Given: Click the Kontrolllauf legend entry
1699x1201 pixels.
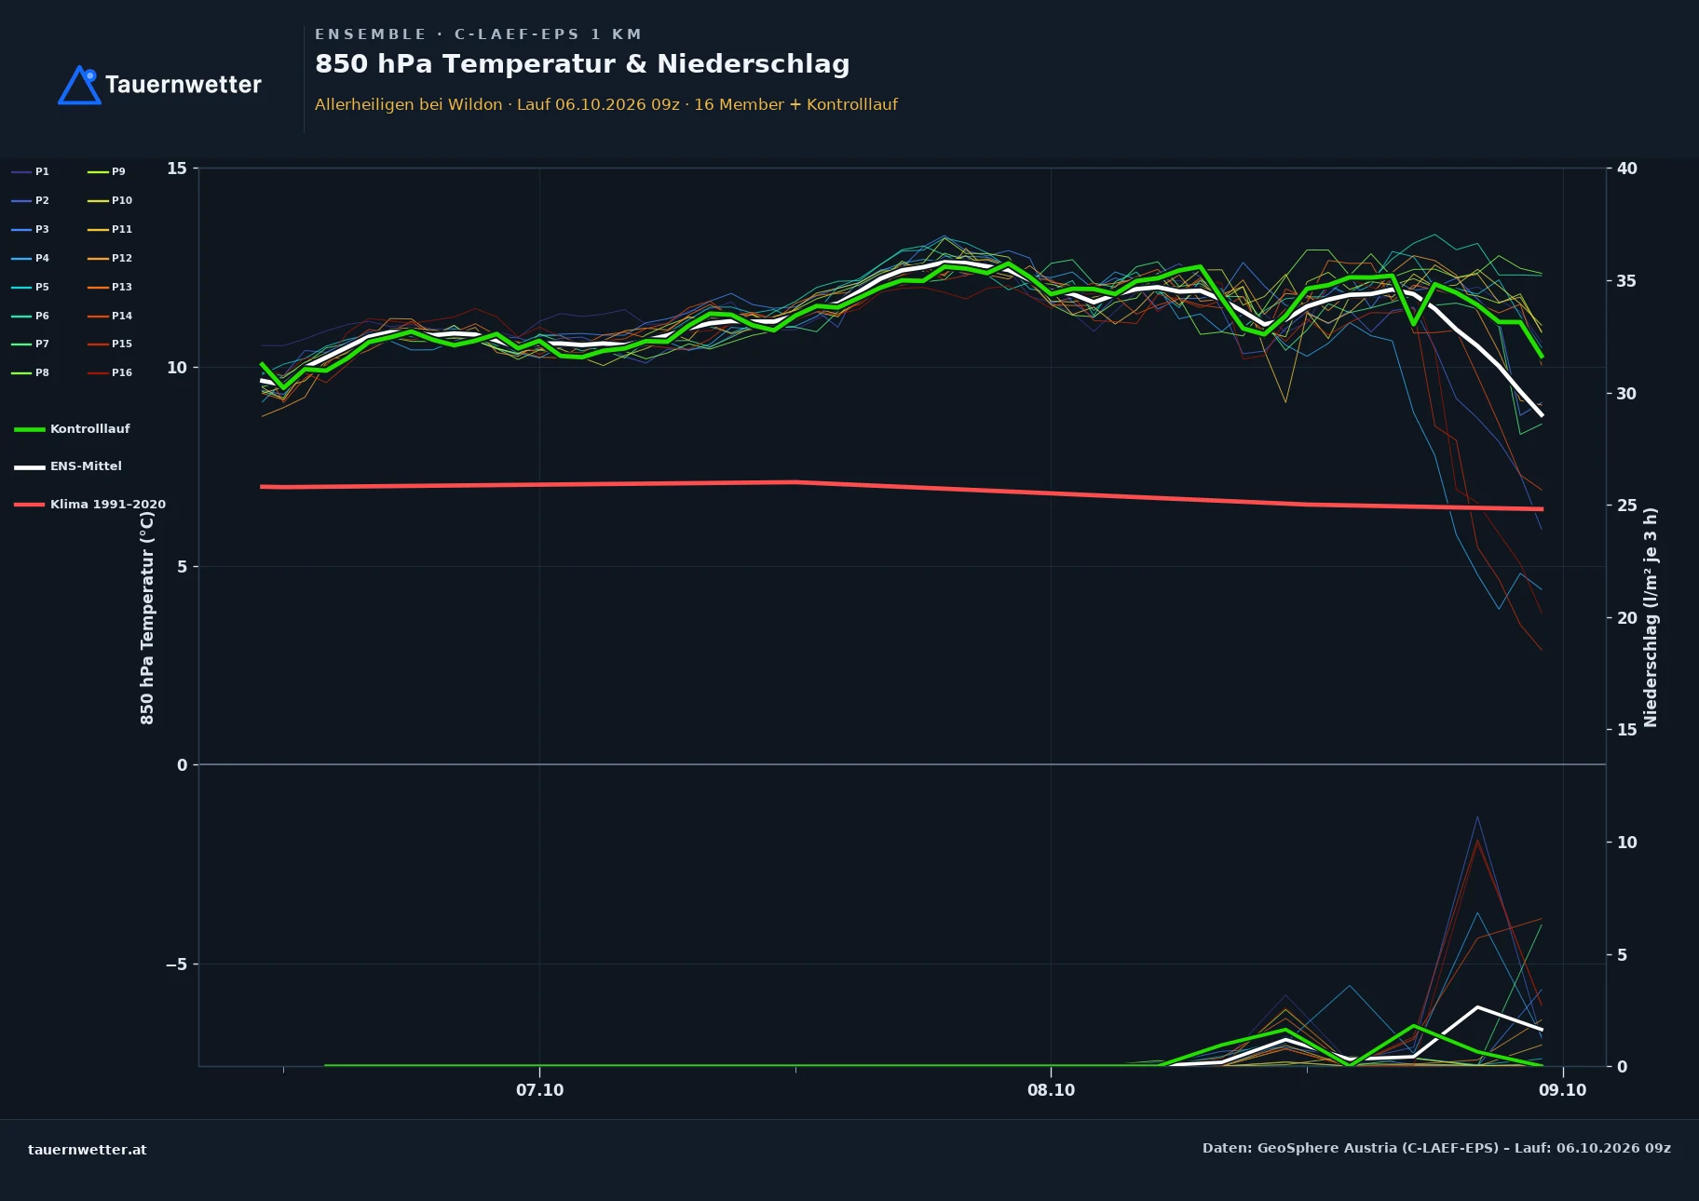Looking at the screenshot, I should coord(72,429).
